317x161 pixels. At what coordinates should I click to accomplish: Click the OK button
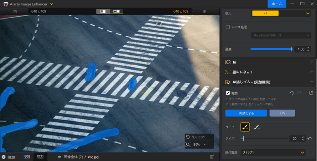[x=282, y=113]
